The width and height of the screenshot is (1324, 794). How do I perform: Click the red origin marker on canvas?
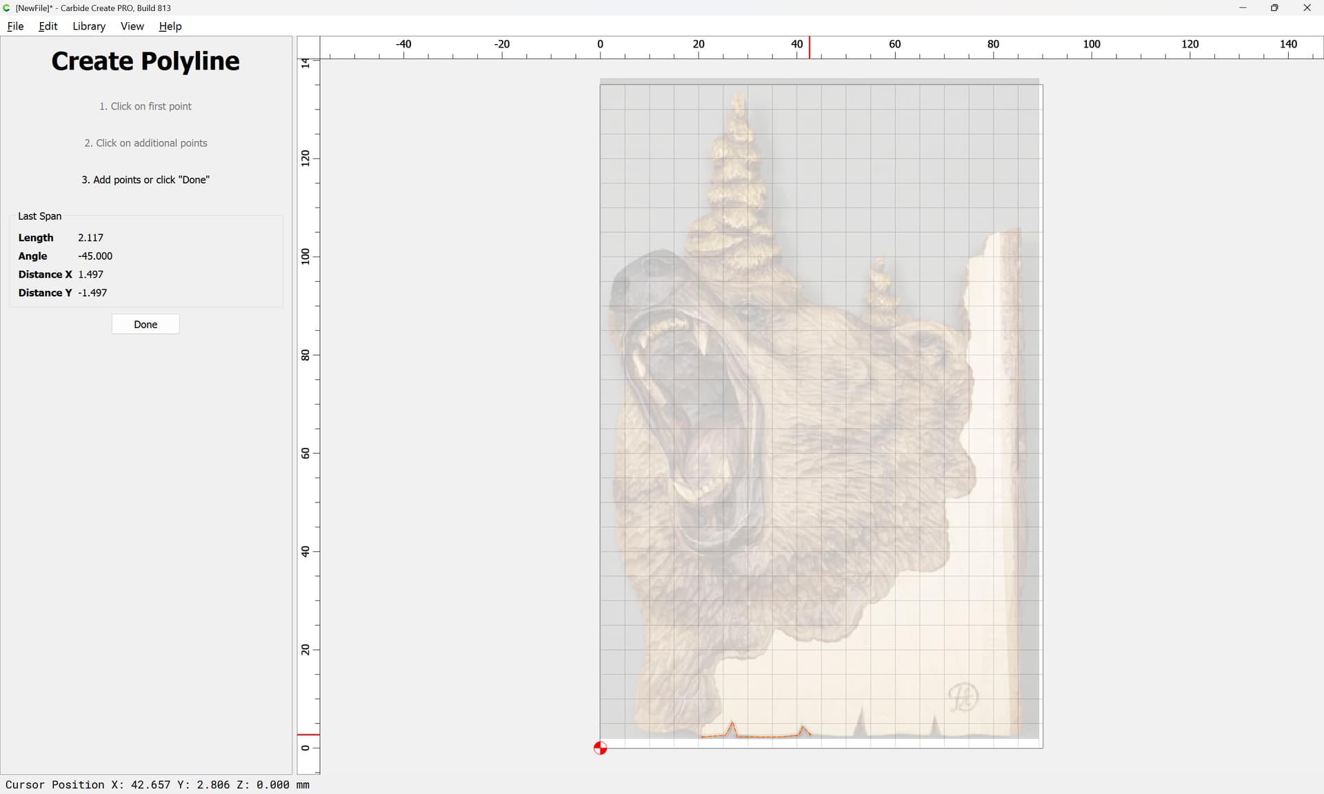point(600,748)
